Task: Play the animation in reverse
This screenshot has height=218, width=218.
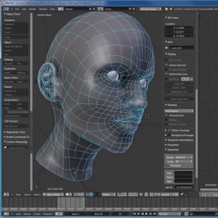Action: click(143, 214)
